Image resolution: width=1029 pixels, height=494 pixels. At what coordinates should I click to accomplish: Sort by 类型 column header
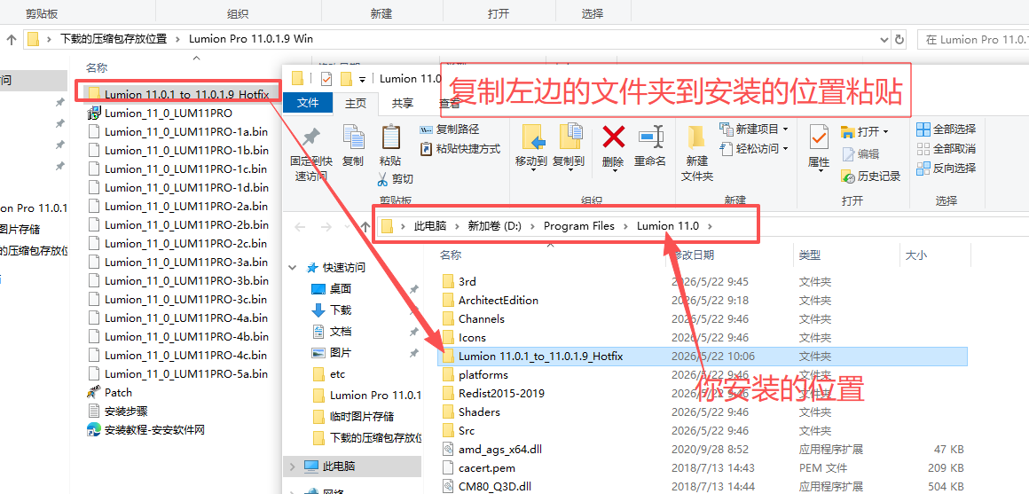(x=810, y=255)
